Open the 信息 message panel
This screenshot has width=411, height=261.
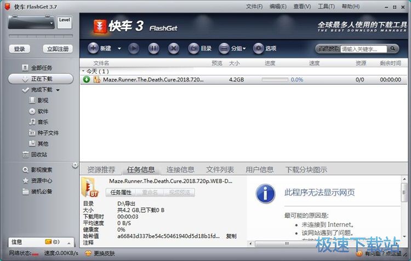41,242
